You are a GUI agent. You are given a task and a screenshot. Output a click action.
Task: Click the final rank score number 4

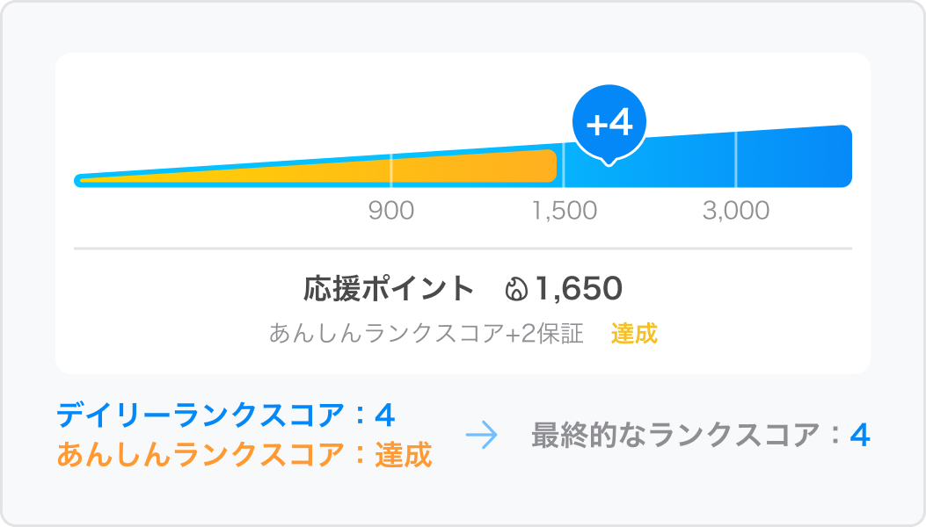tap(860, 436)
